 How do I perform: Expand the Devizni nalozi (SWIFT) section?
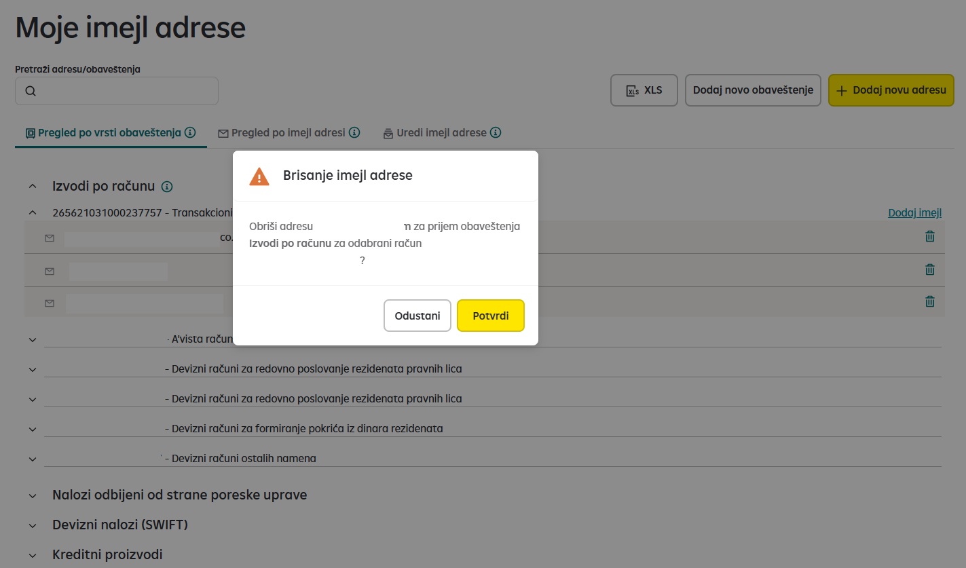tap(33, 525)
